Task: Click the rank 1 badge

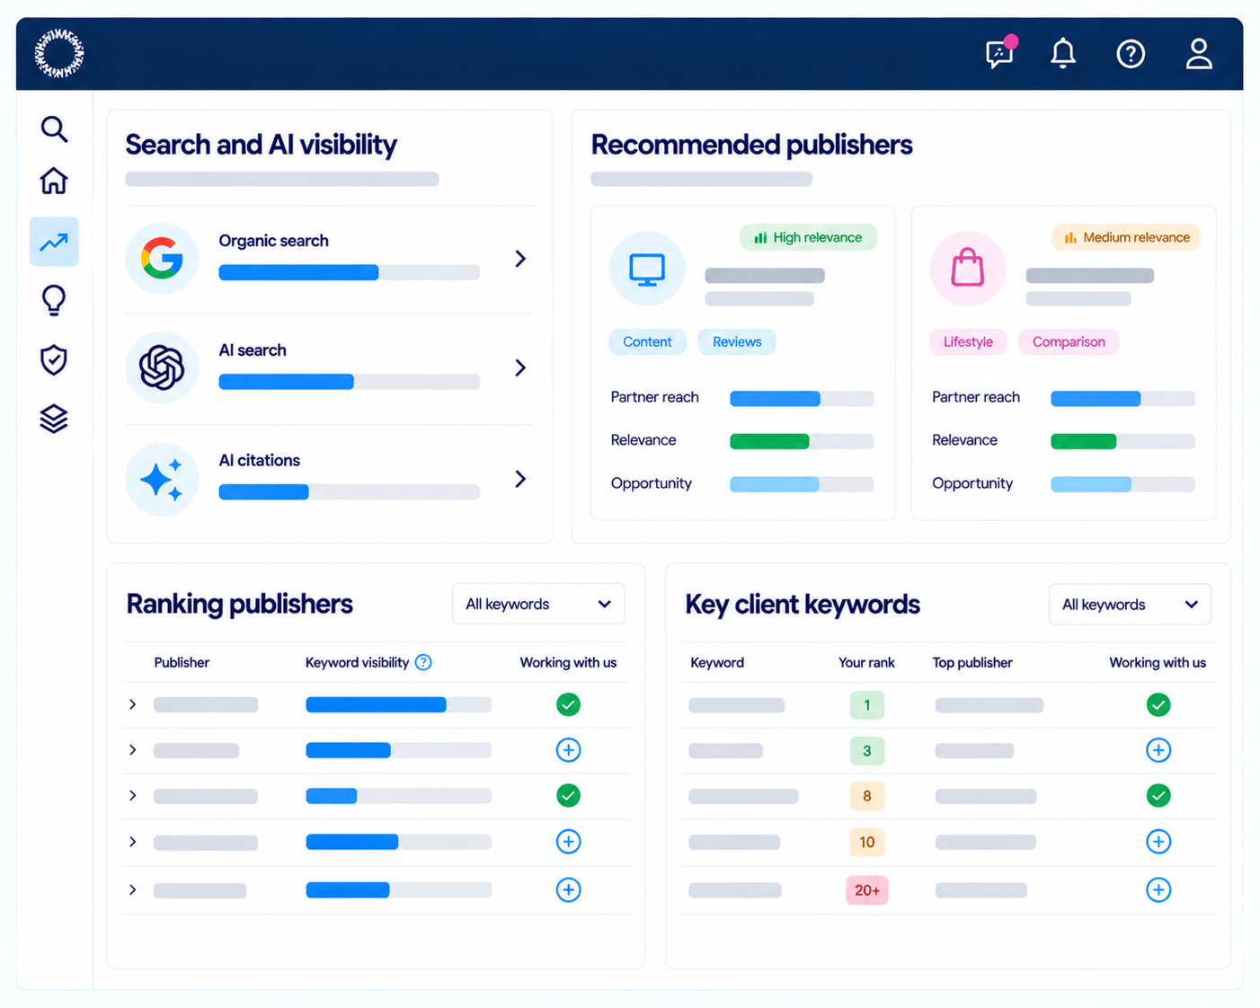Action: point(867,705)
